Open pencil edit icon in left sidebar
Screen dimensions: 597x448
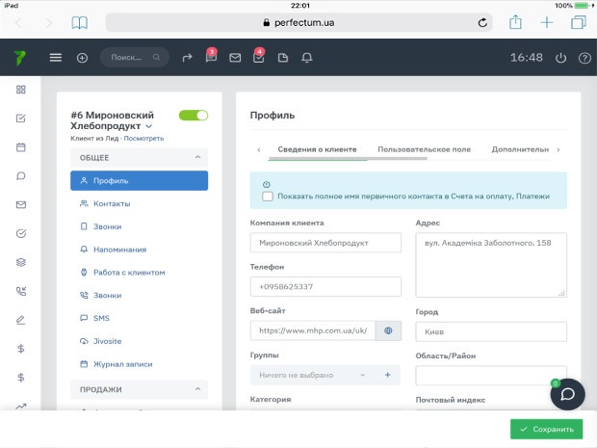coord(21,320)
